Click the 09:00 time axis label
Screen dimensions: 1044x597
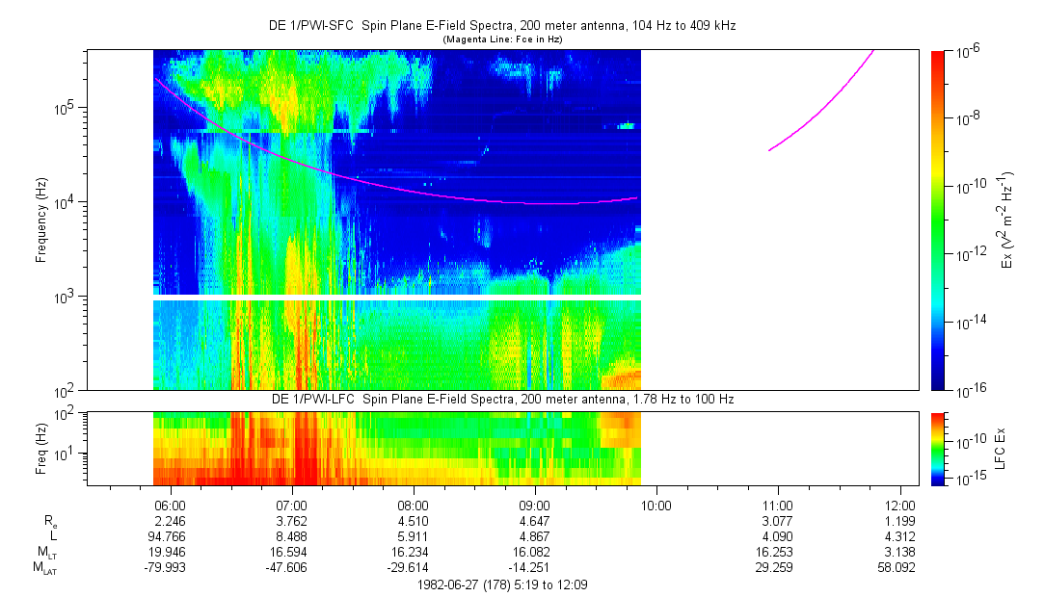534,504
